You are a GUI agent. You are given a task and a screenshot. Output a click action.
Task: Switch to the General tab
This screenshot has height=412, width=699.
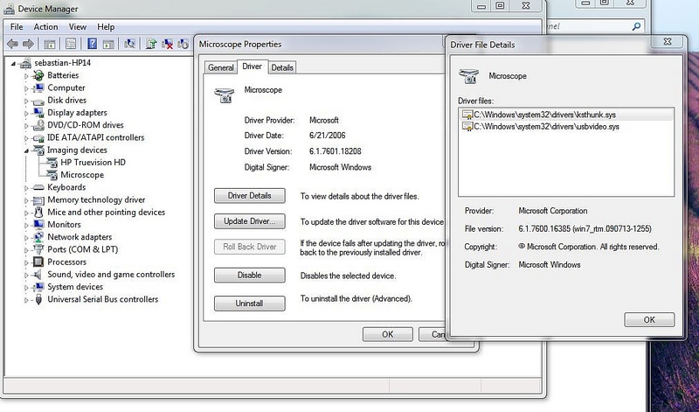click(x=220, y=67)
